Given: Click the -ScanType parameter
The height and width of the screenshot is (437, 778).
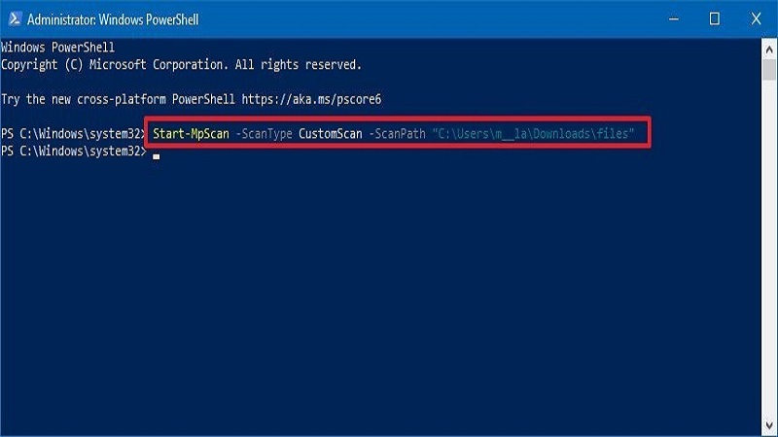Looking at the screenshot, I should pos(265,133).
